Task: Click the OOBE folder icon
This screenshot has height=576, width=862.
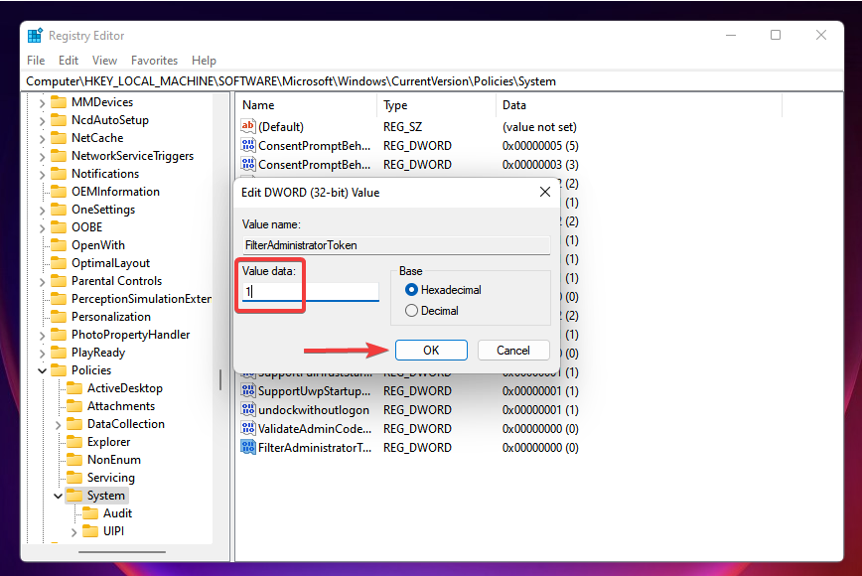Action: click(59, 227)
